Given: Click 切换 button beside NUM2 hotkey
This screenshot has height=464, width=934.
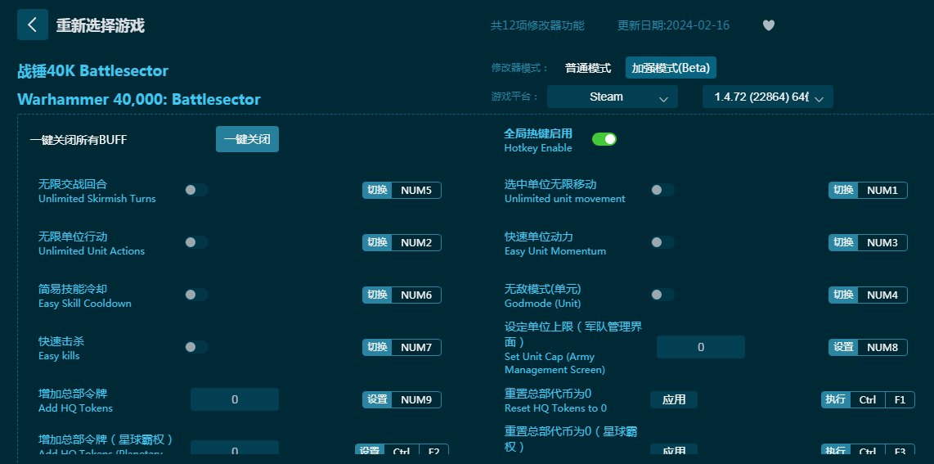Looking at the screenshot, I should click(377, 243).
